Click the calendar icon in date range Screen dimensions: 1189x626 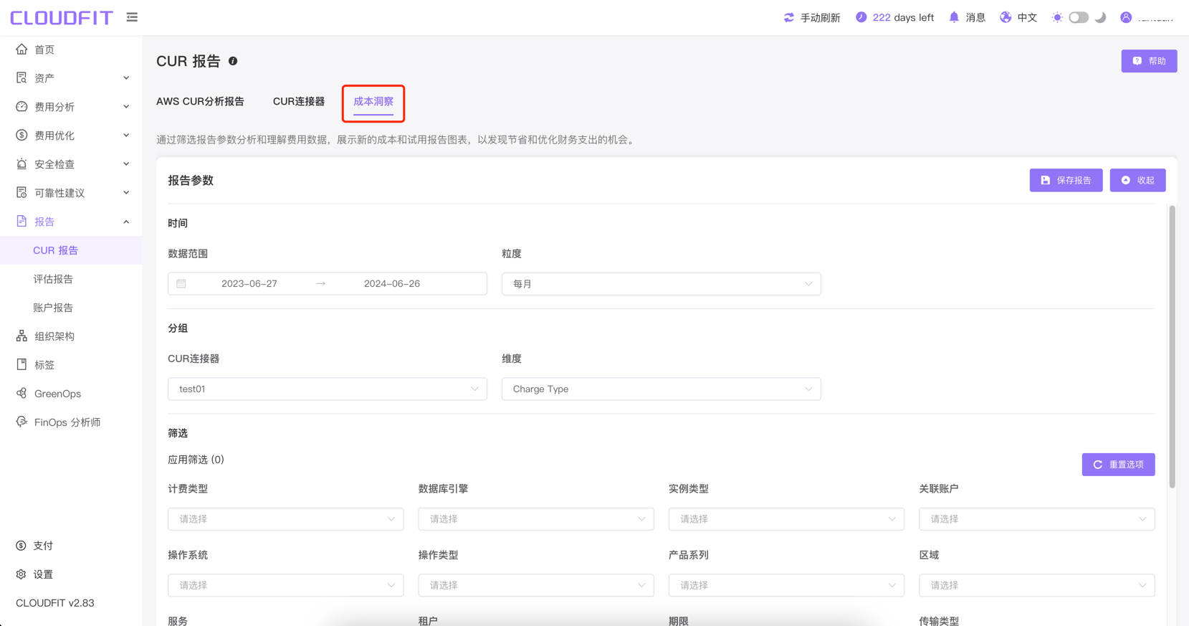[x=181, y=284]
